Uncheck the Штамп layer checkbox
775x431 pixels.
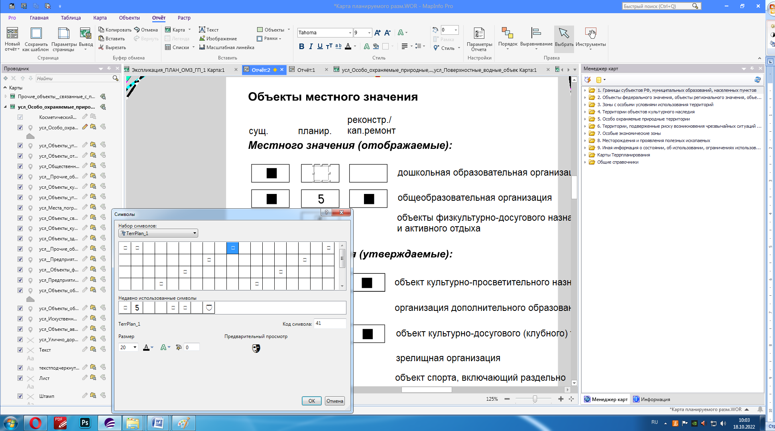[x=20, y=396]
